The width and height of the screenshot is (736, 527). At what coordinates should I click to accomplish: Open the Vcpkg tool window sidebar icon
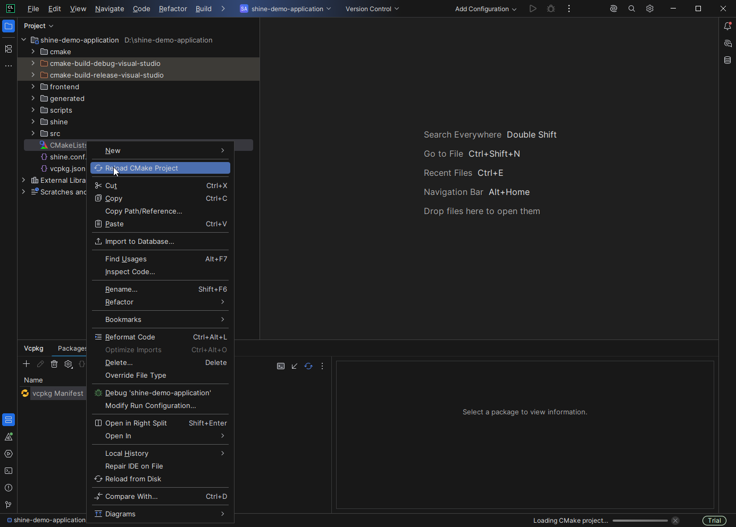pyautogui.click(x=9, y=420)
